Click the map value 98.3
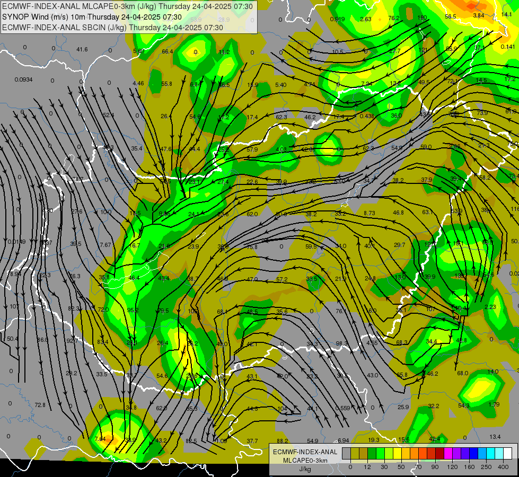 pyautogui.click(x=342, y=344)
